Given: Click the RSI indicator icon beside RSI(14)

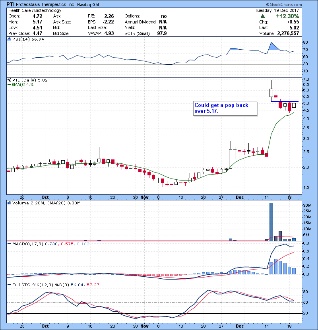Looking at the screenshot, I should [9, 39].
